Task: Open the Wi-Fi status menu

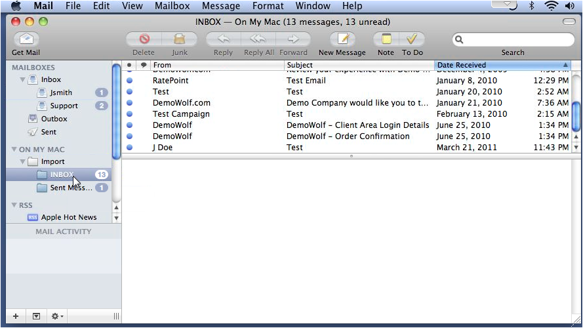Action: pyautogui.click(x=551, y=6)
